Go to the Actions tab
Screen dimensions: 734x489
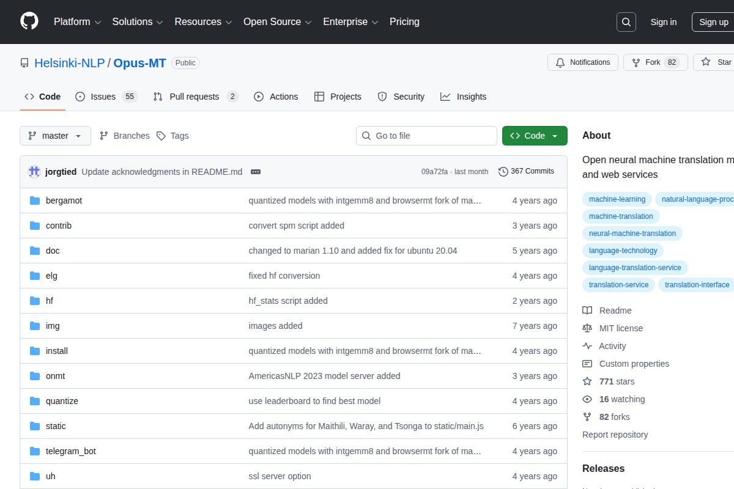click(x=276, y=97)
